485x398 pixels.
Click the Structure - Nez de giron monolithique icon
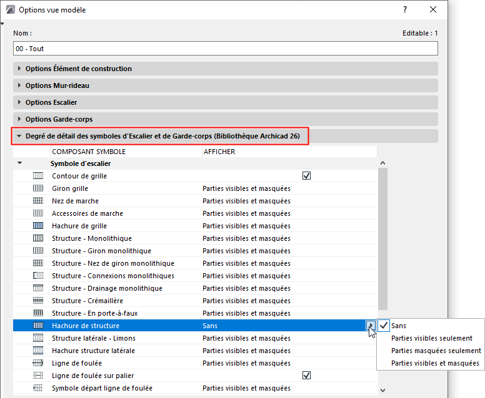point(38,263)
